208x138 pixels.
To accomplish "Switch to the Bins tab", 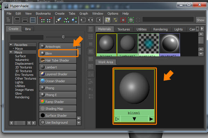I will tap(28, 29).
